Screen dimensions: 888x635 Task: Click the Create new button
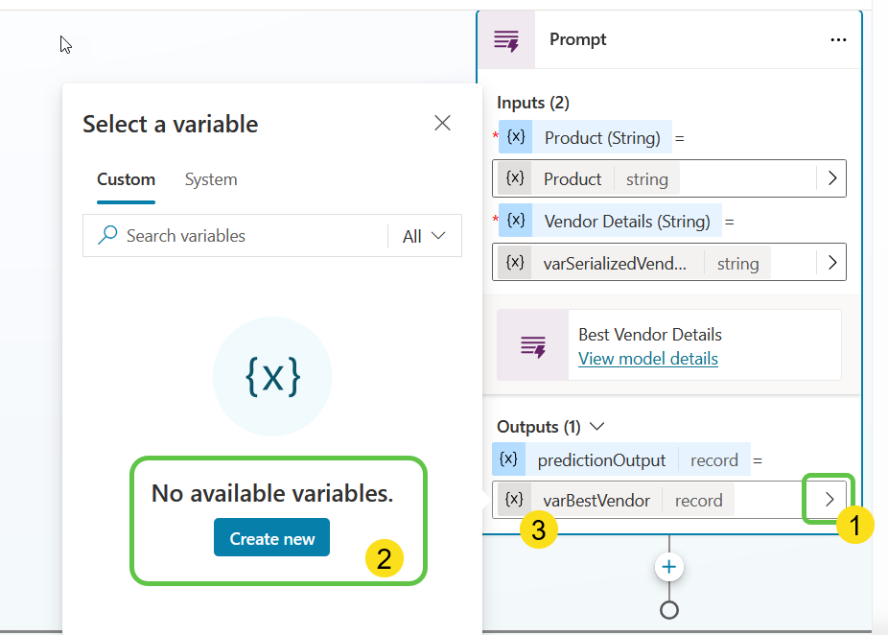(271, 538)
